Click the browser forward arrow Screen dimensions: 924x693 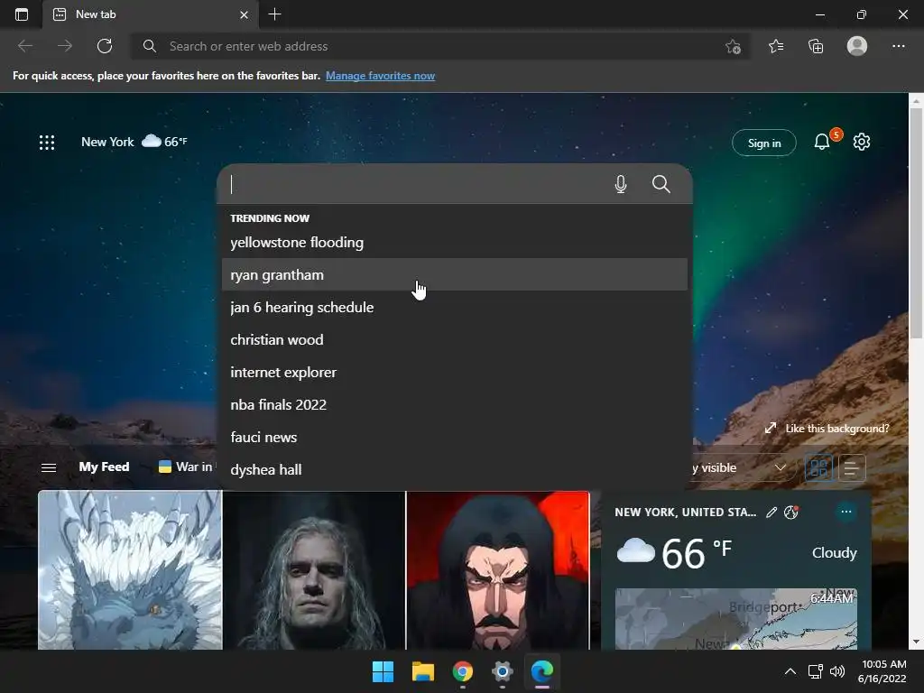pyautogui.click(x=65, y=46)
